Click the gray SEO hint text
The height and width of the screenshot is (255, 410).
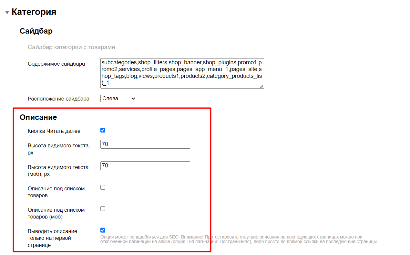238,239
